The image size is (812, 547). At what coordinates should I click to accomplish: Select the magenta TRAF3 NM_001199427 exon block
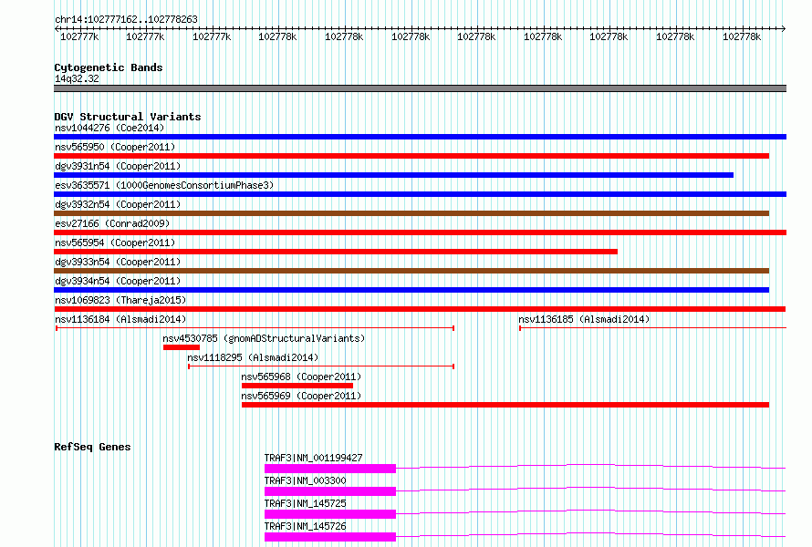330,469
